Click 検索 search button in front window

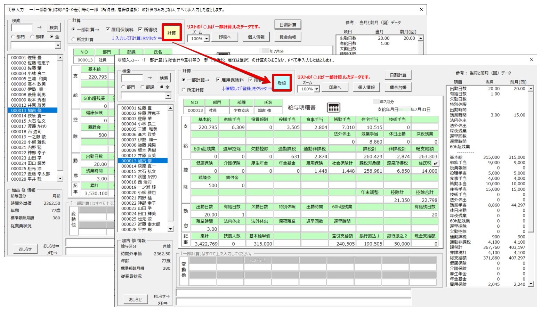pyautogui.click(x=164, y=78)
